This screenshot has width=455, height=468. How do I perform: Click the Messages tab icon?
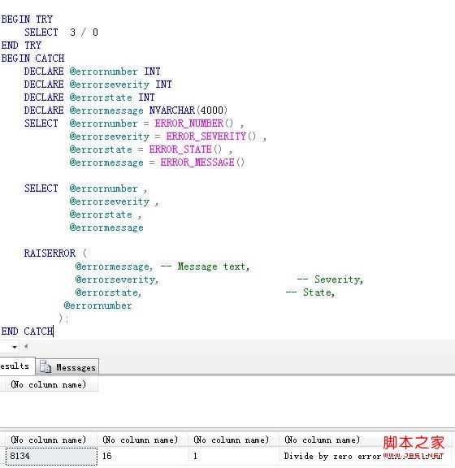[45, 366]
